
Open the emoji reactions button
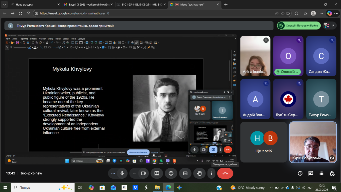[x=171, y=173]
